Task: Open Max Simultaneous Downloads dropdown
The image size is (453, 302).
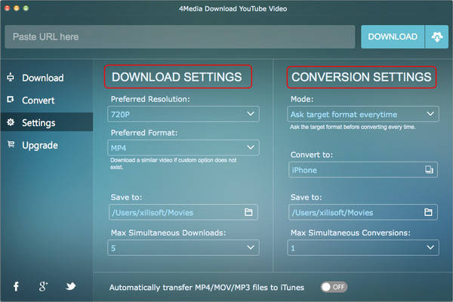Action: [250, 246]
